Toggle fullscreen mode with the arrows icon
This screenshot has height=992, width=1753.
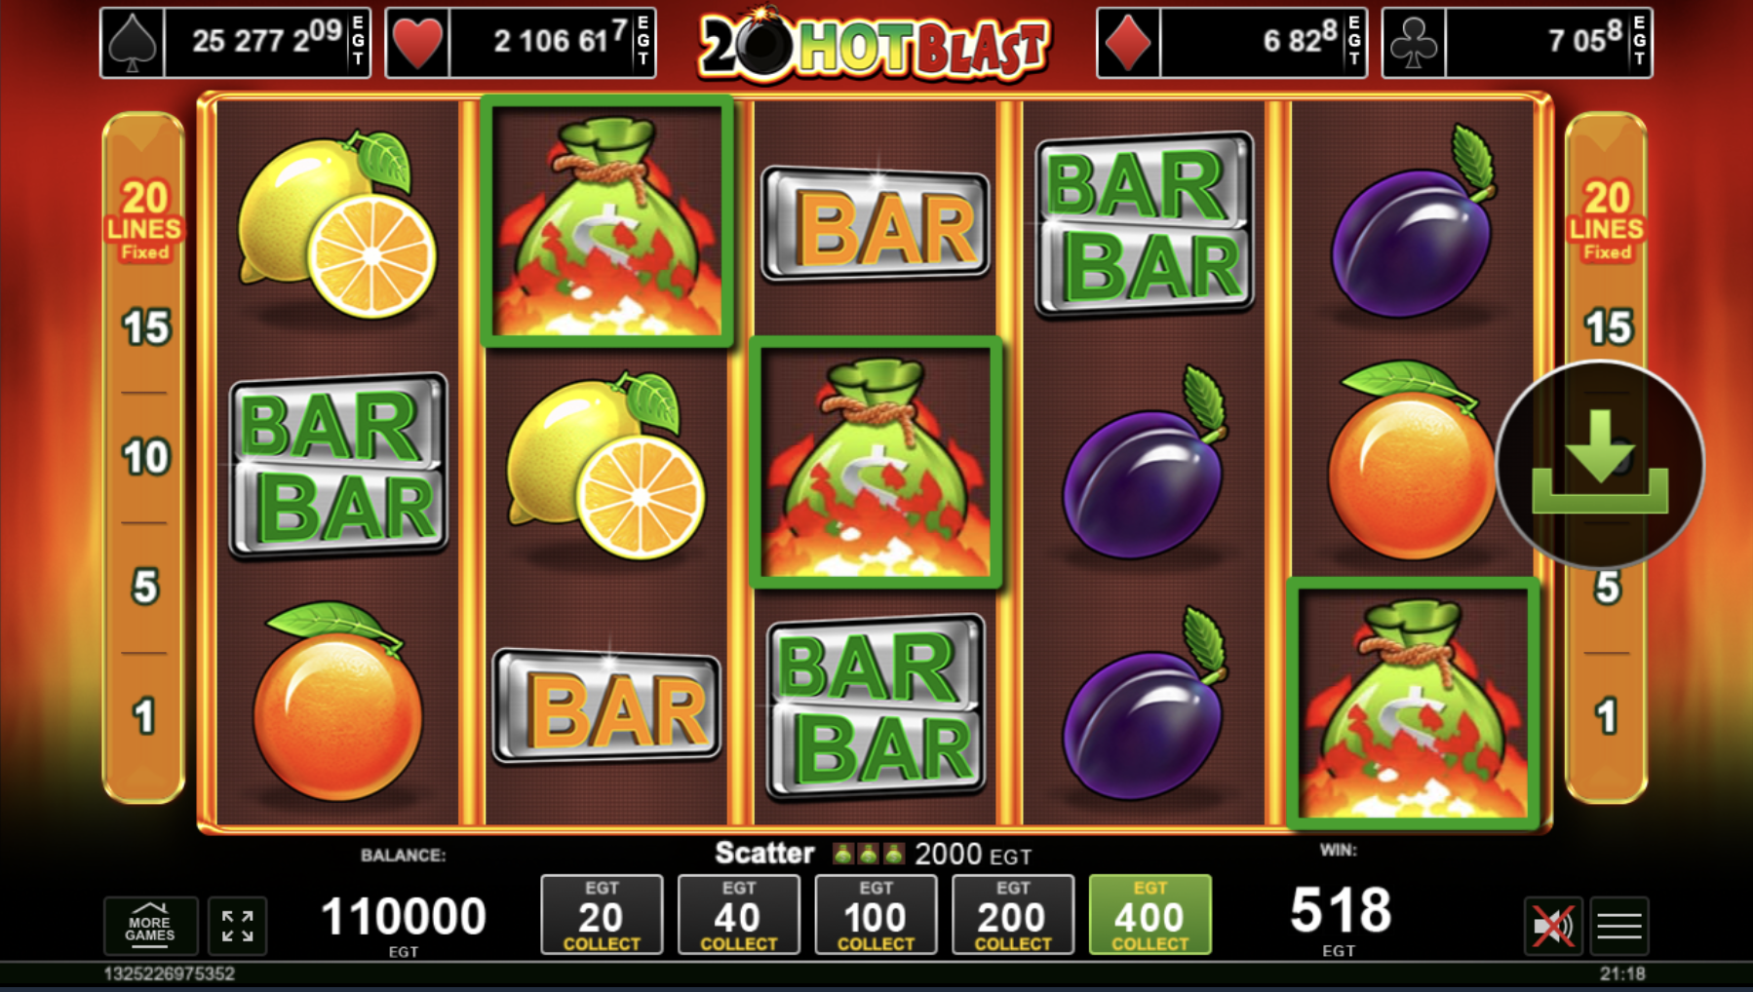click(237, 925)
